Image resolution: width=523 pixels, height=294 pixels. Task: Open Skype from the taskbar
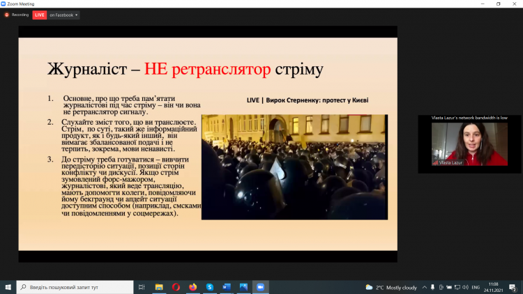210,287
